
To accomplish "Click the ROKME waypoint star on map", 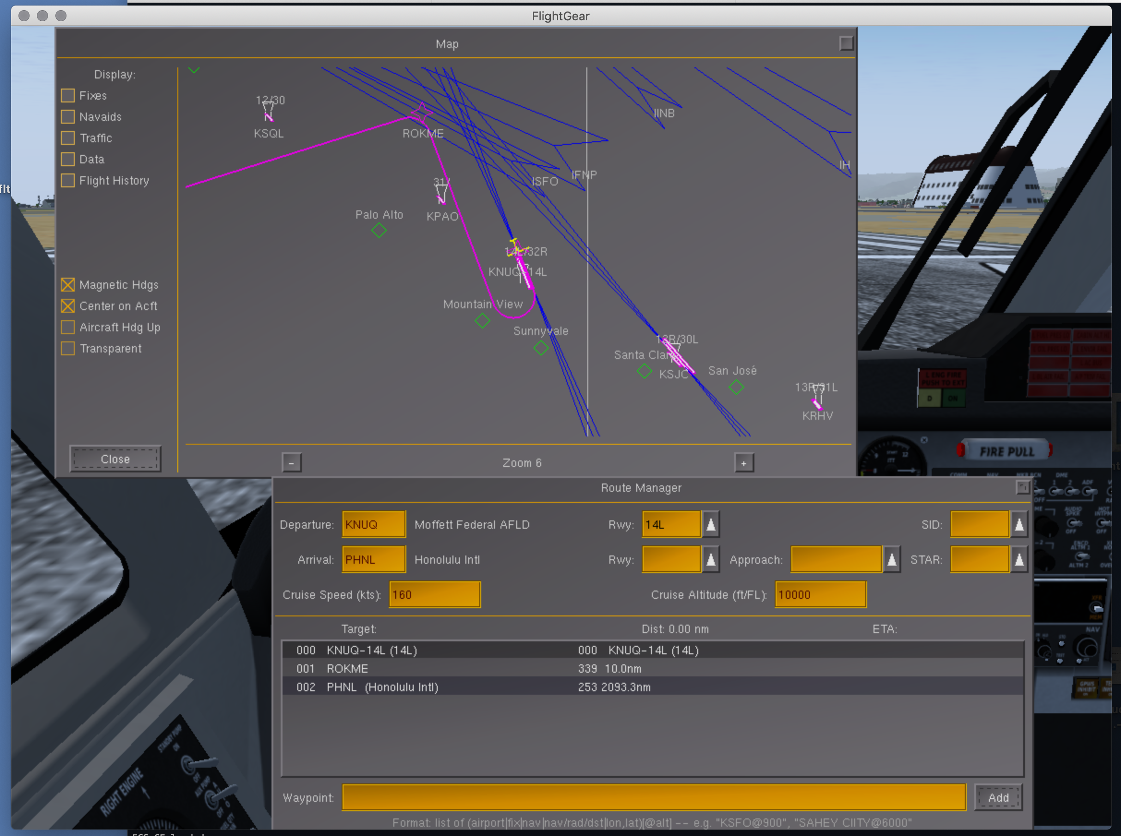I will point(421,113).
